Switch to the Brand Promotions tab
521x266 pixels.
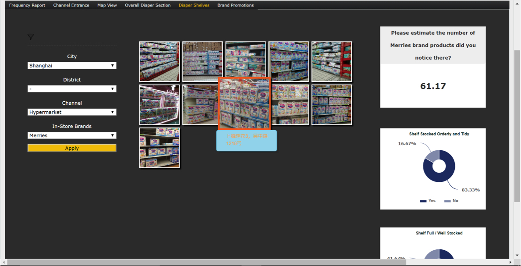tap(236, 5)
